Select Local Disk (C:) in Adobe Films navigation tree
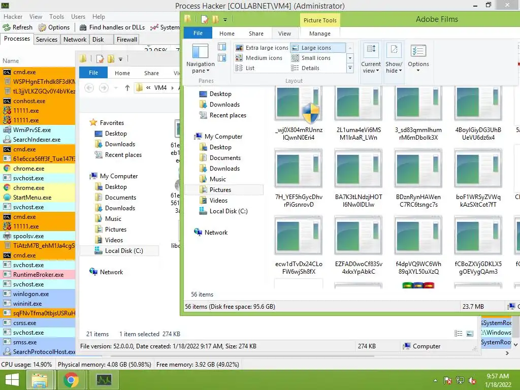 click(223, 211)
